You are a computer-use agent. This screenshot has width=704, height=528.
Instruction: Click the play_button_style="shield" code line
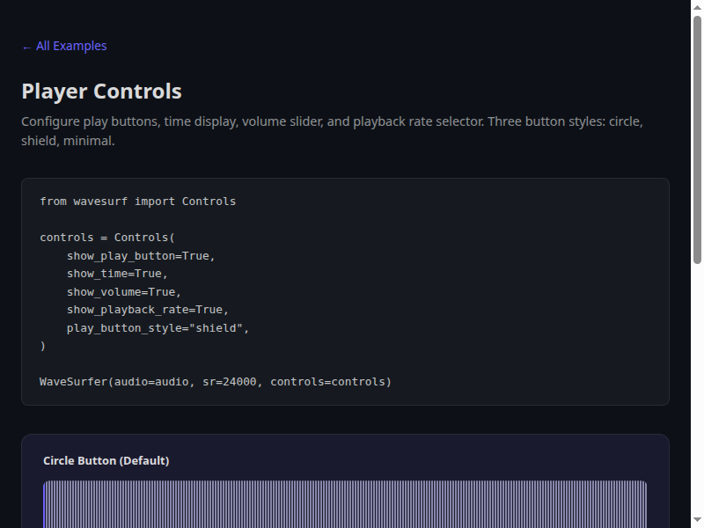coord(158,327)
